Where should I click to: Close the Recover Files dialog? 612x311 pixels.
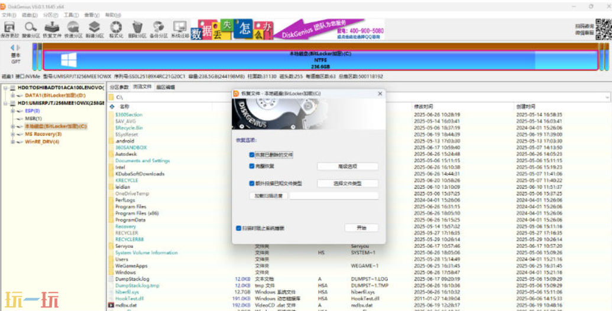[380, 93]
